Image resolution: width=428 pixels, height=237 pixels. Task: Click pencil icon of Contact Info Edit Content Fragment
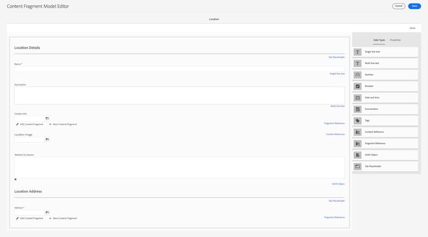coord(17,124)
